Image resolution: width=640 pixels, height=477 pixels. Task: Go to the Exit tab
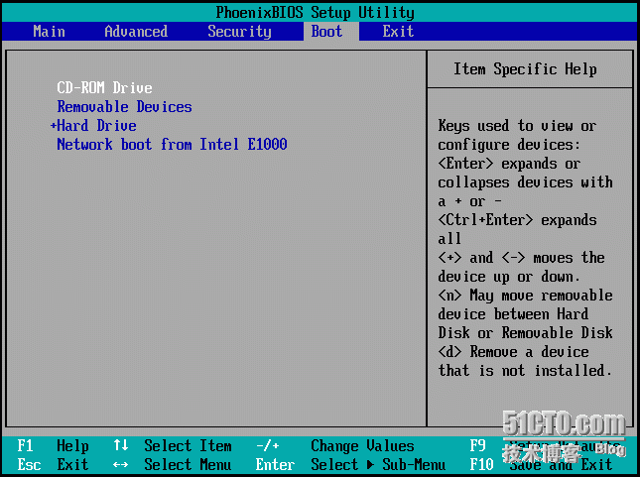coord(398,32)
